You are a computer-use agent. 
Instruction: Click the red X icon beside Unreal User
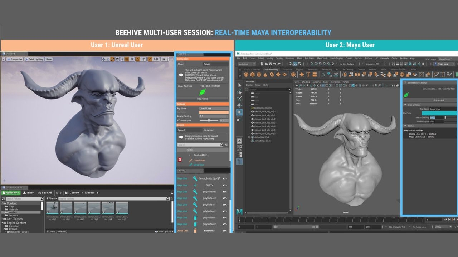click(180, 160)
